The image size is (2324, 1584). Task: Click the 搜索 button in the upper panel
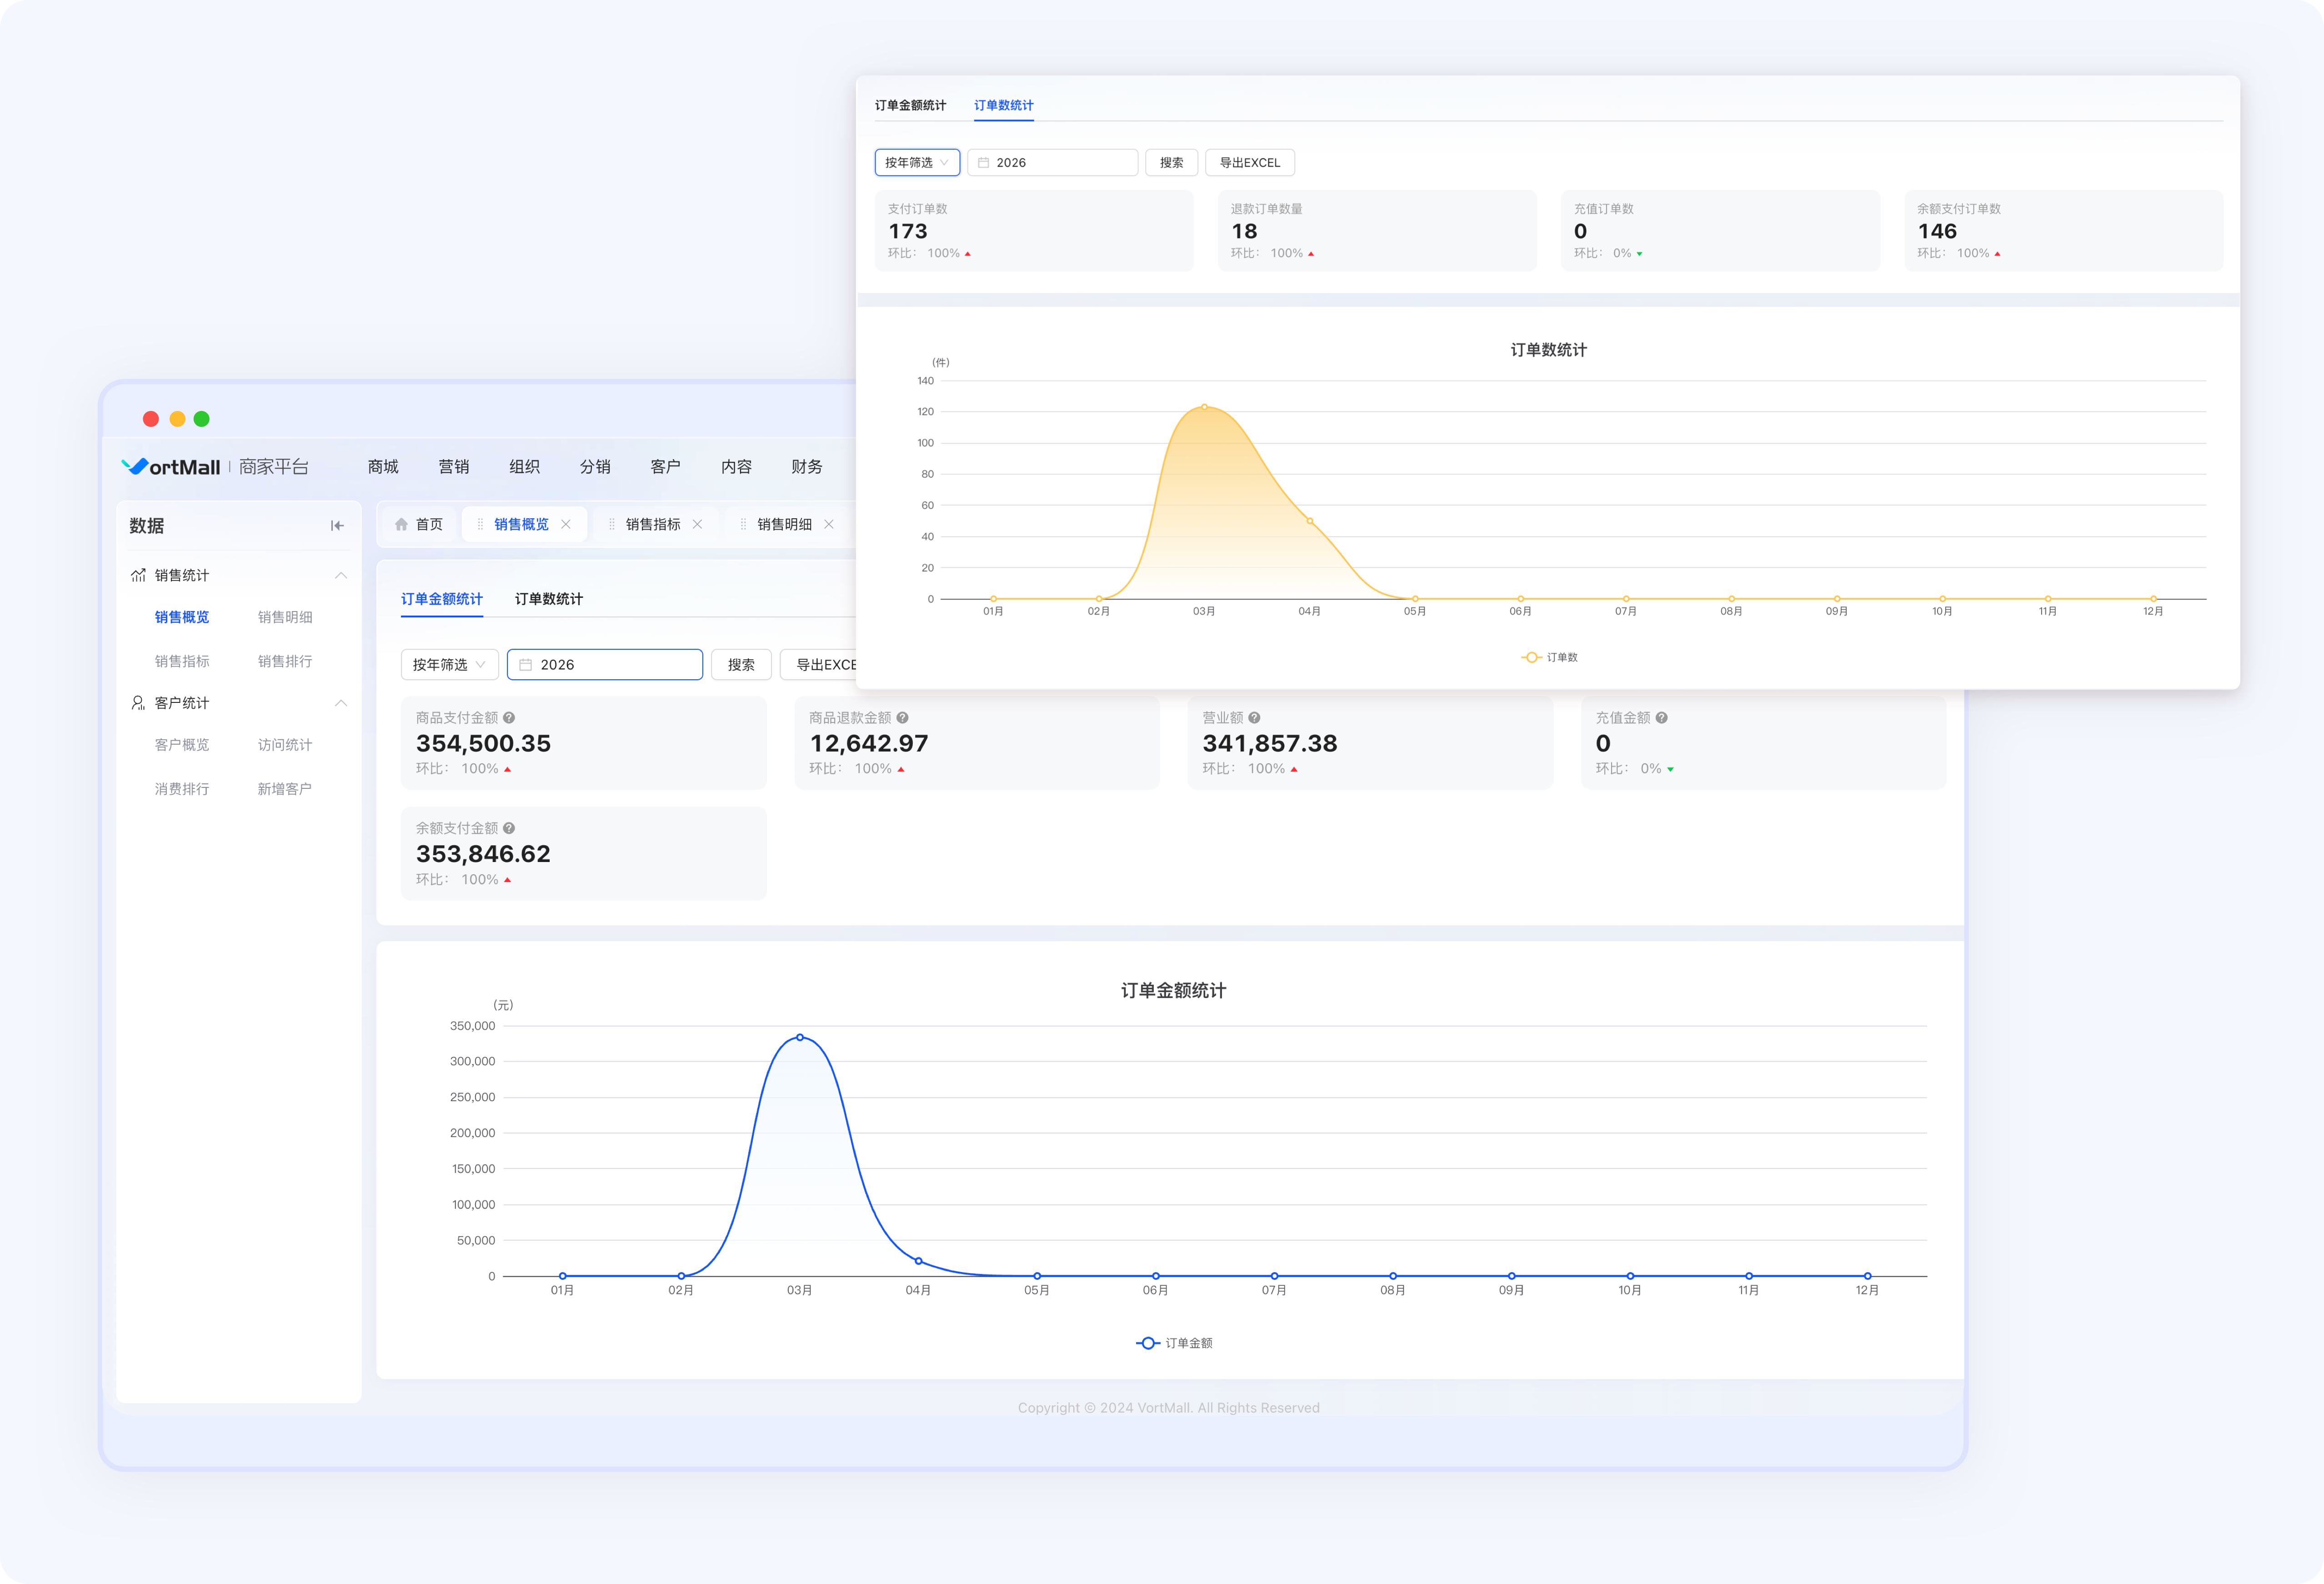click(1171, 163)
